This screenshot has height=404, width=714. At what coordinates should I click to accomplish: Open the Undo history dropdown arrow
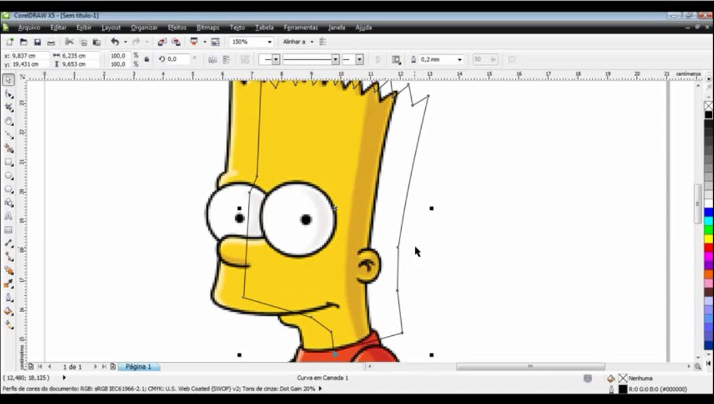click(x=125, y=42)
